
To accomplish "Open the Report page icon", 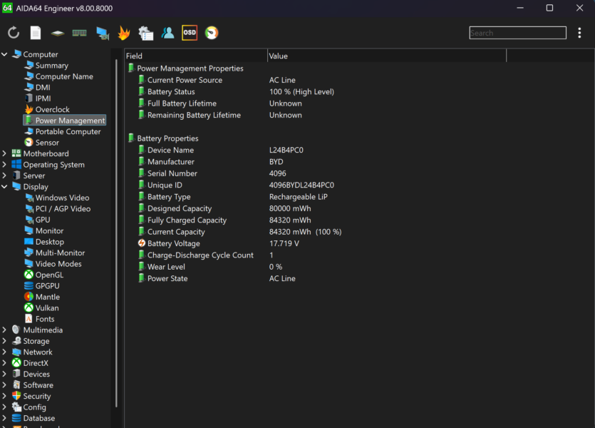I will (36, 33).
